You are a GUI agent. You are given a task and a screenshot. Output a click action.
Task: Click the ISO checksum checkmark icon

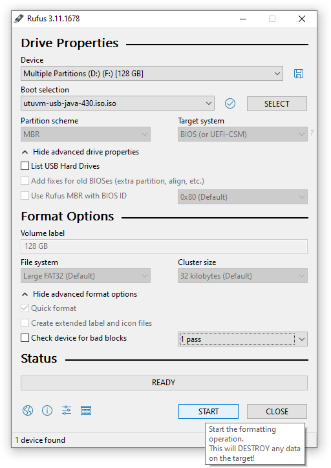coord(230,103)
